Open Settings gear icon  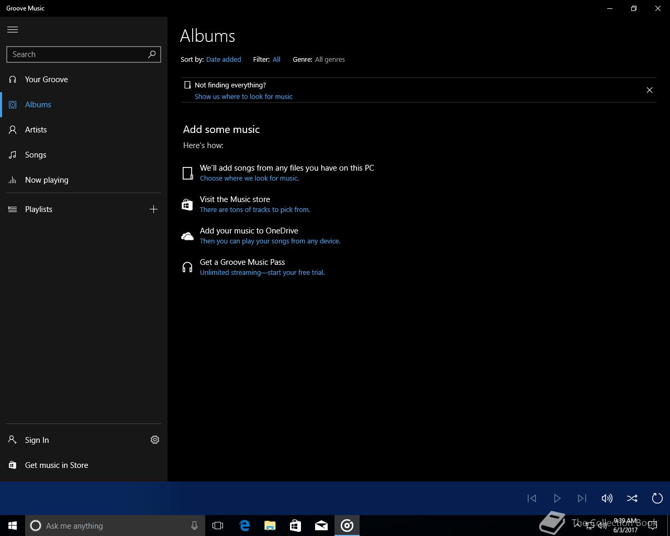[x=155, y=440]
